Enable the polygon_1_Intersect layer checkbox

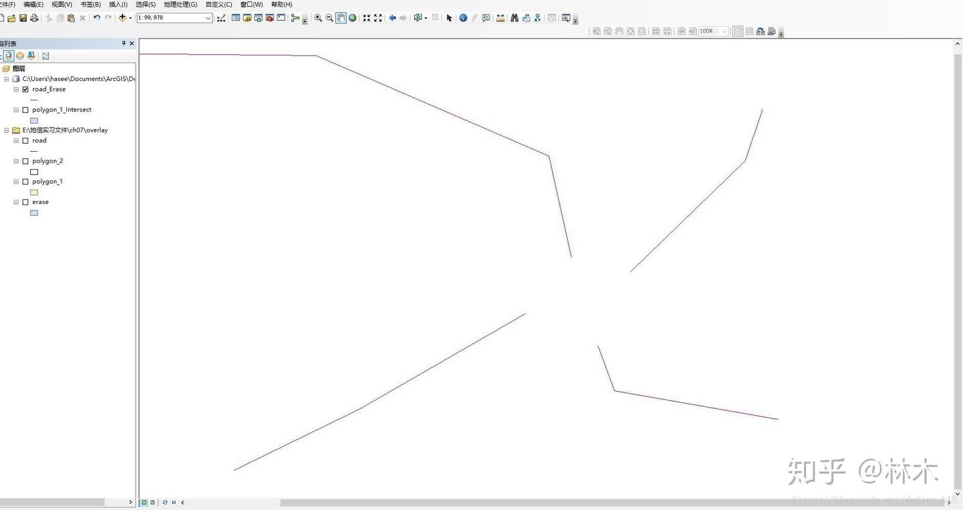point(25,110)
